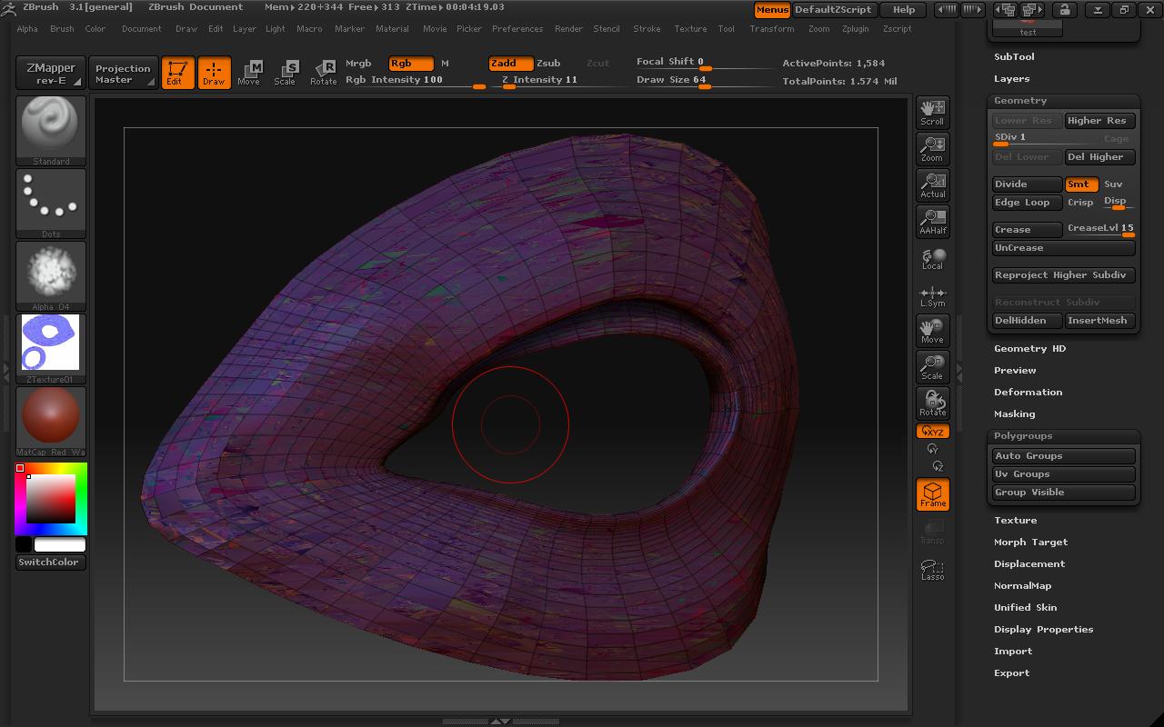The width and height of the screenshot is (1164, 727).
Task: Expand the Morph Target section
Action: (x=1030, y=542)
